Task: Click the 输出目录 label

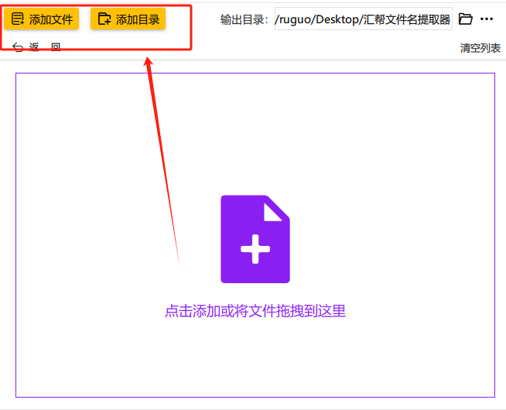Action: (x=244, y=19)
